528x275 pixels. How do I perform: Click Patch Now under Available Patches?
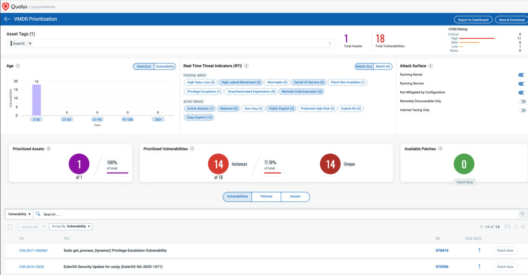(x=465, y=182)
